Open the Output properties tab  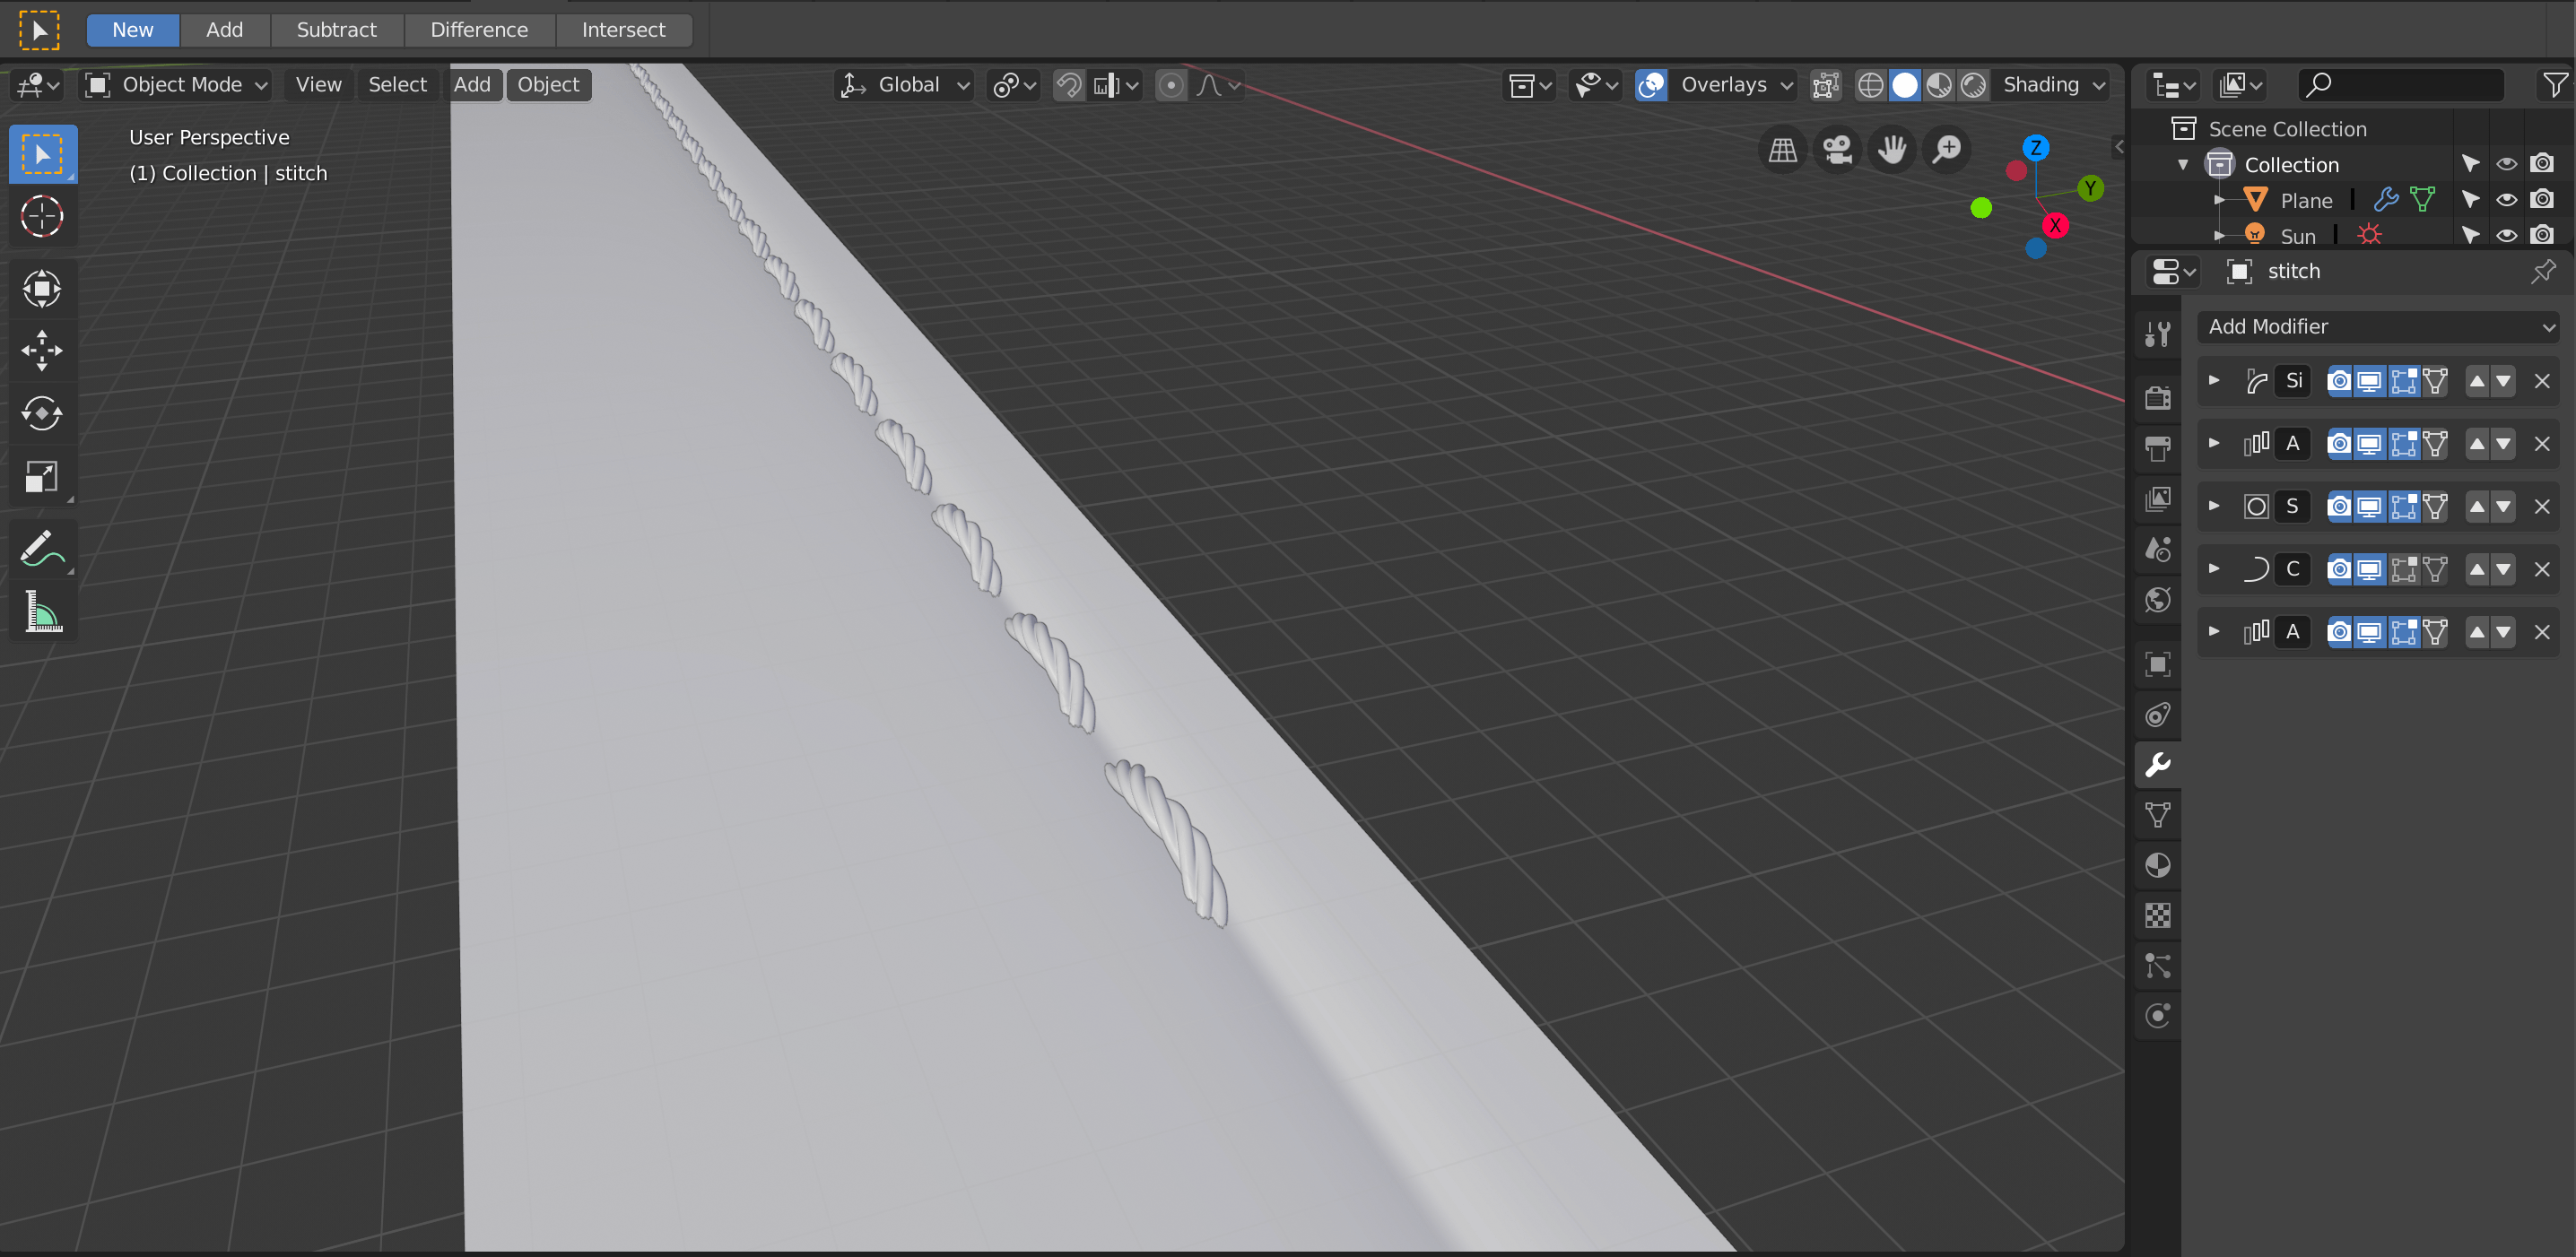pos(2158,447)
